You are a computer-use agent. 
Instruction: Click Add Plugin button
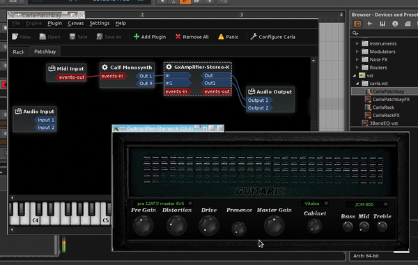(150, 37)
